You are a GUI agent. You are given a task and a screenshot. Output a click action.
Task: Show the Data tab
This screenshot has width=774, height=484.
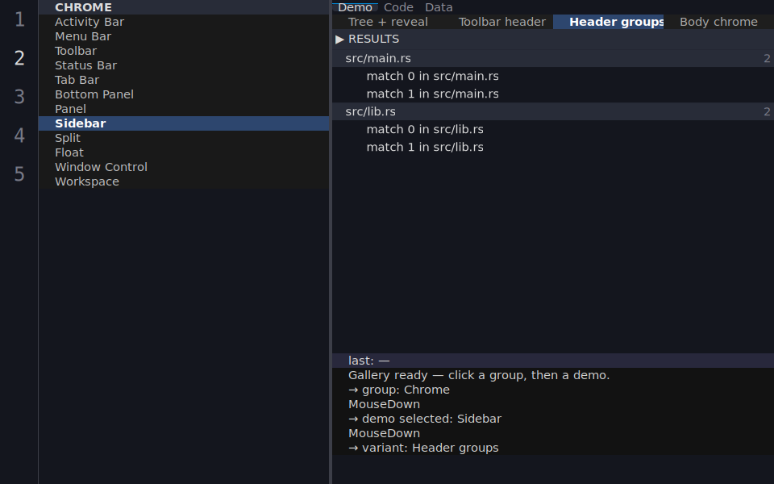(439, 7)
